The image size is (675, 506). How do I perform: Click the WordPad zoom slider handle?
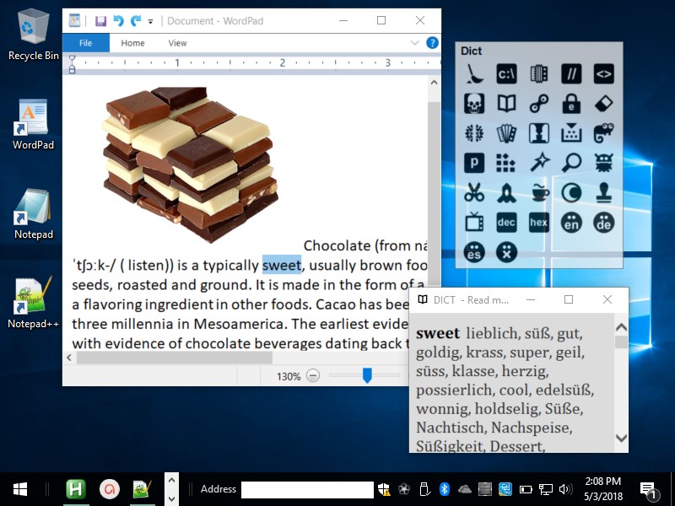367,375
